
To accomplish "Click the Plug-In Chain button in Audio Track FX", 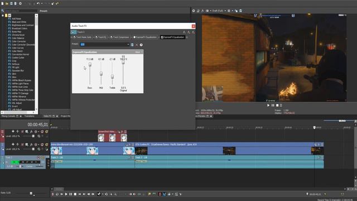I will (185, 32).
